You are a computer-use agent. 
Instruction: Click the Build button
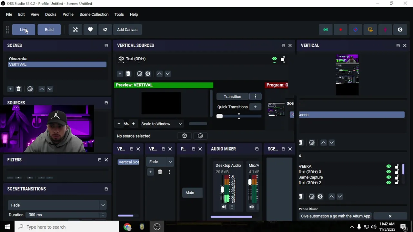click(x=49, y=30)
